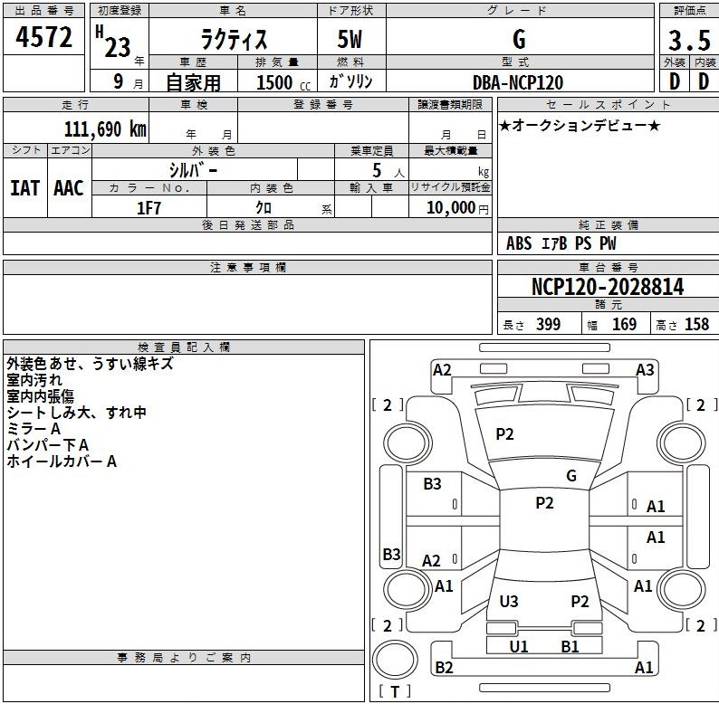
Task: Click the 乗車定員 header
Action: click(371, 150)
